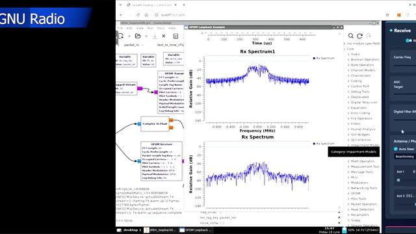Screen dimensions: 416x234
Task: Toggle the switch under the Receive heading
Action: (x=409, y=40)
